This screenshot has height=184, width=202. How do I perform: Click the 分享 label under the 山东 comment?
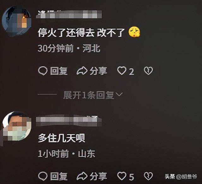98,176
